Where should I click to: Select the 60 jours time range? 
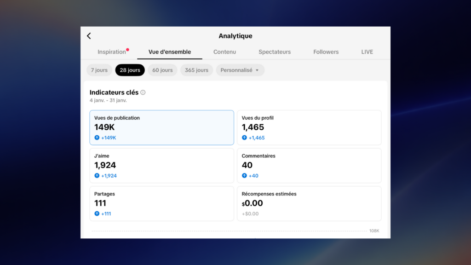(162, 70)
